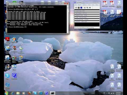Open the Help menu in CamStudio
This screenshot has height=95, width=127.
click(x=97, y=5)
